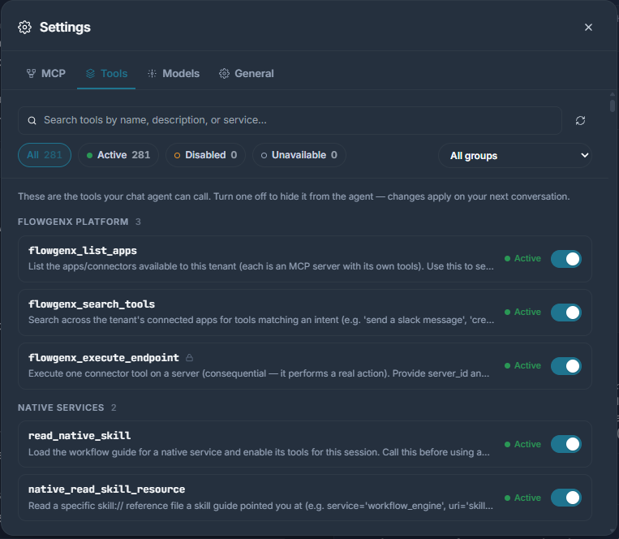Filter by Unavailable 0 tools
The width and height of the screenshot is (619, 539).
(x=299, y=155)
